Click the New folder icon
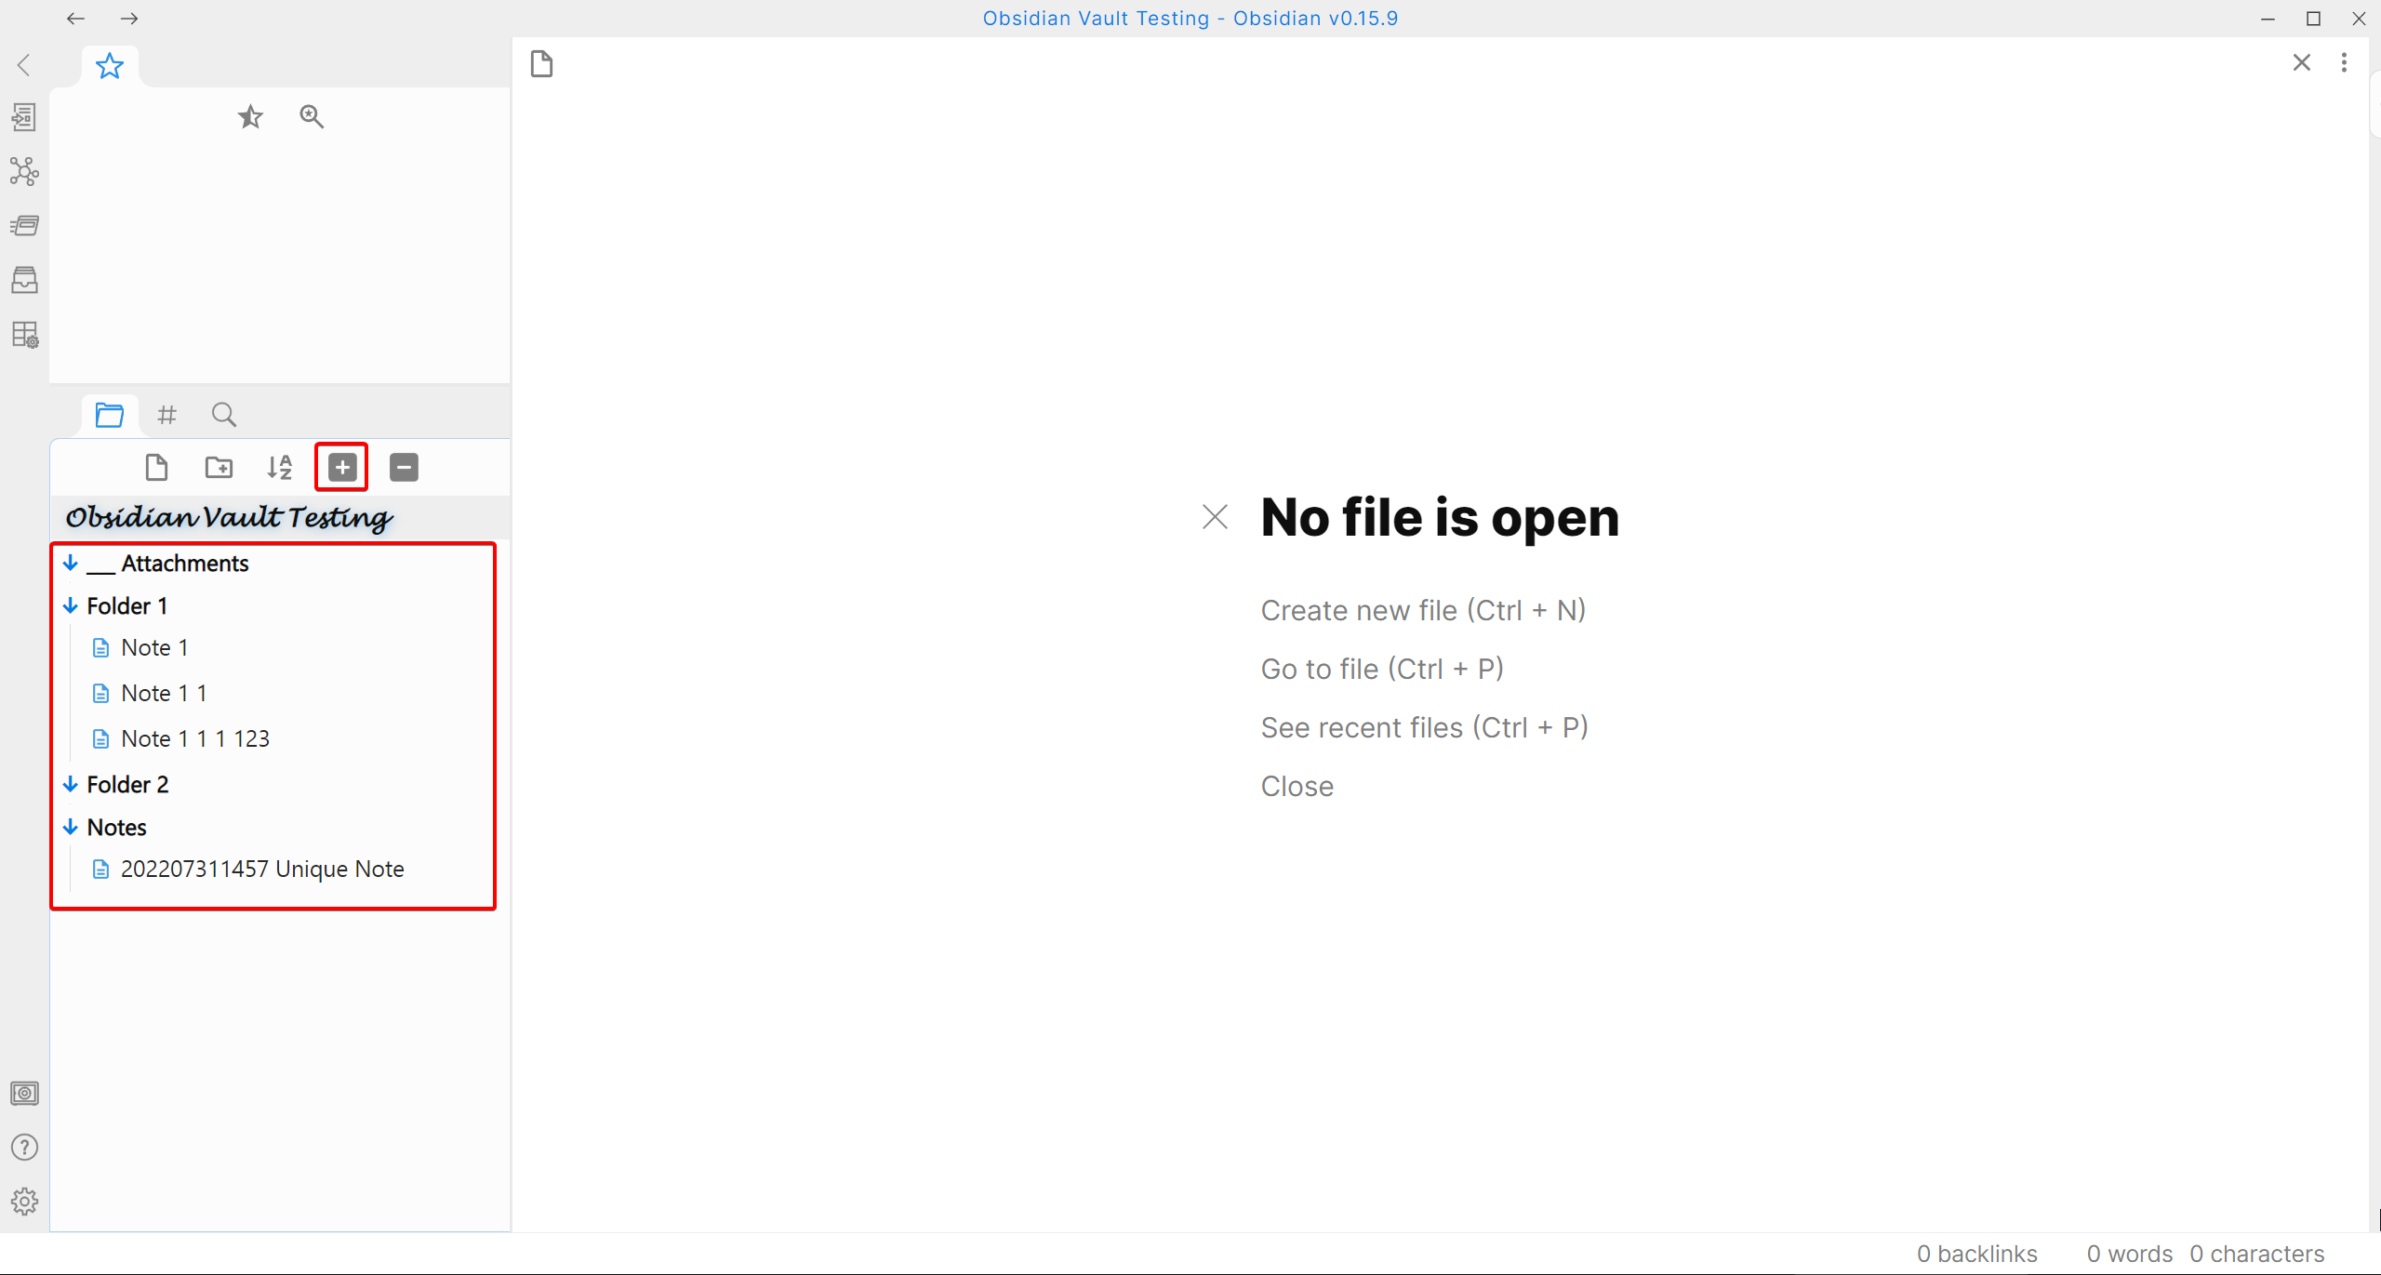 219,467
